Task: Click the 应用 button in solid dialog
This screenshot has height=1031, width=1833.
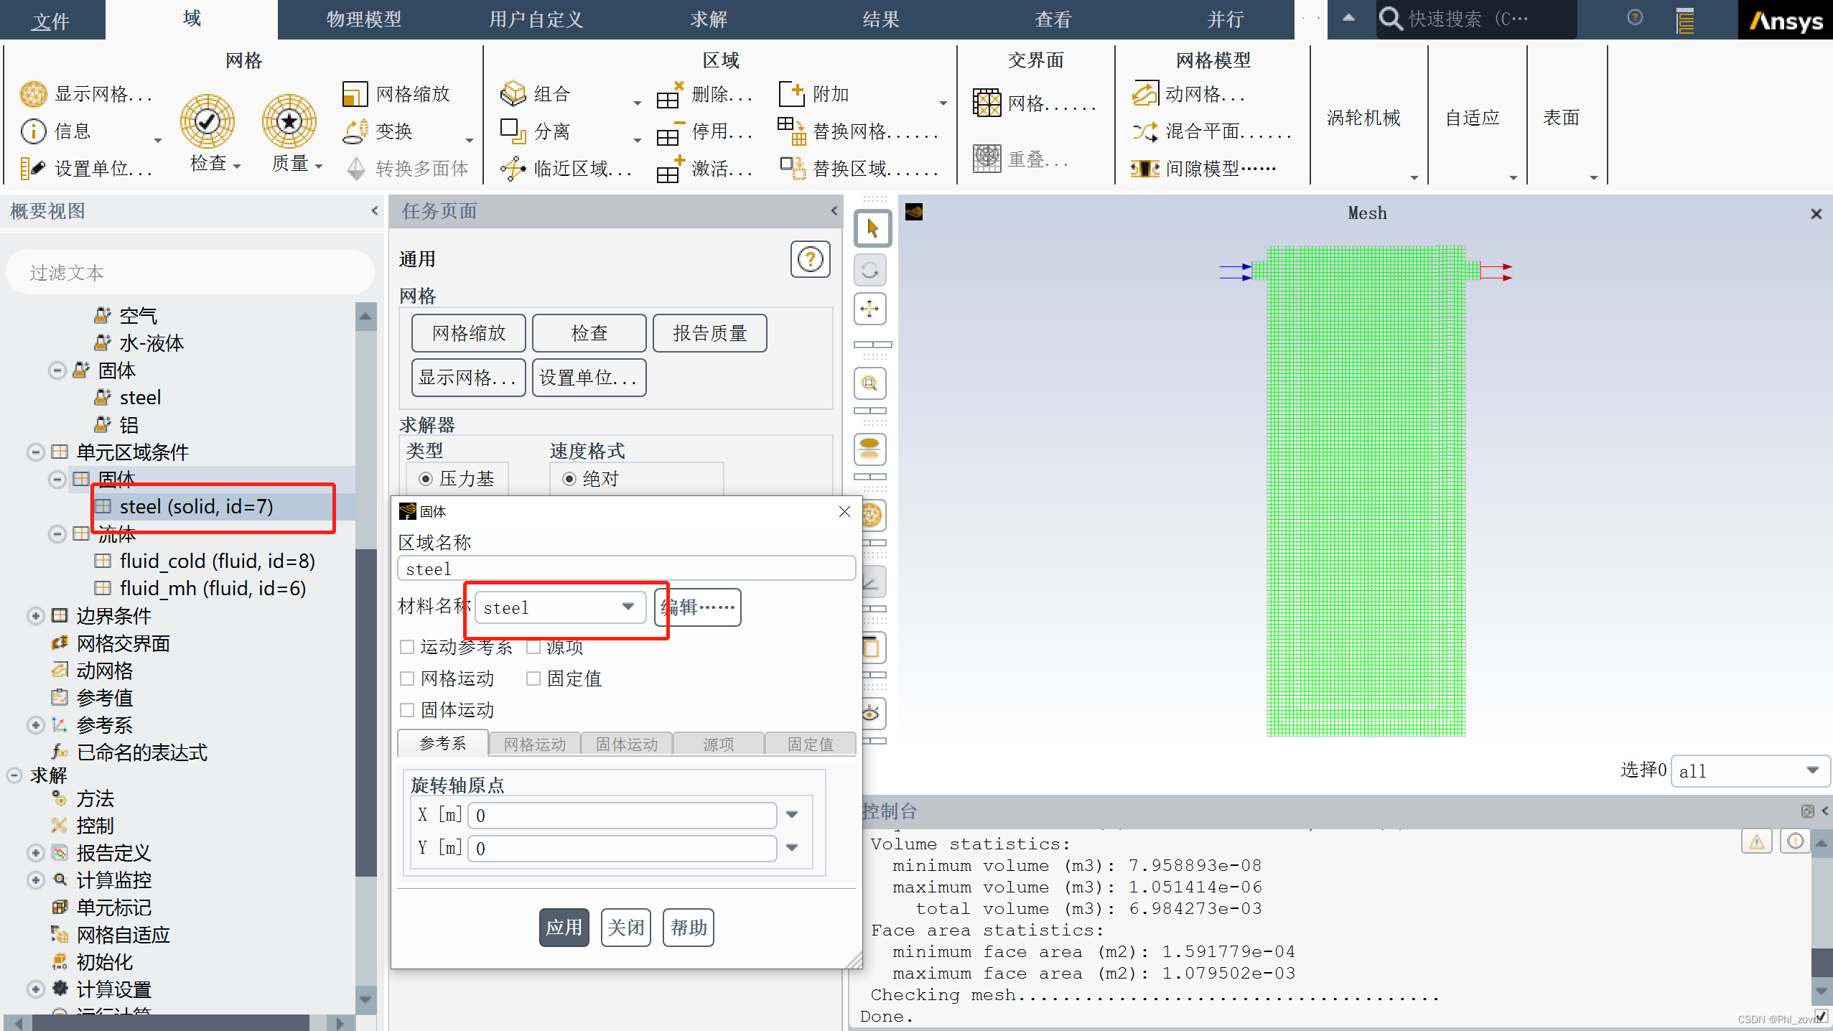Action: [564, 928]
